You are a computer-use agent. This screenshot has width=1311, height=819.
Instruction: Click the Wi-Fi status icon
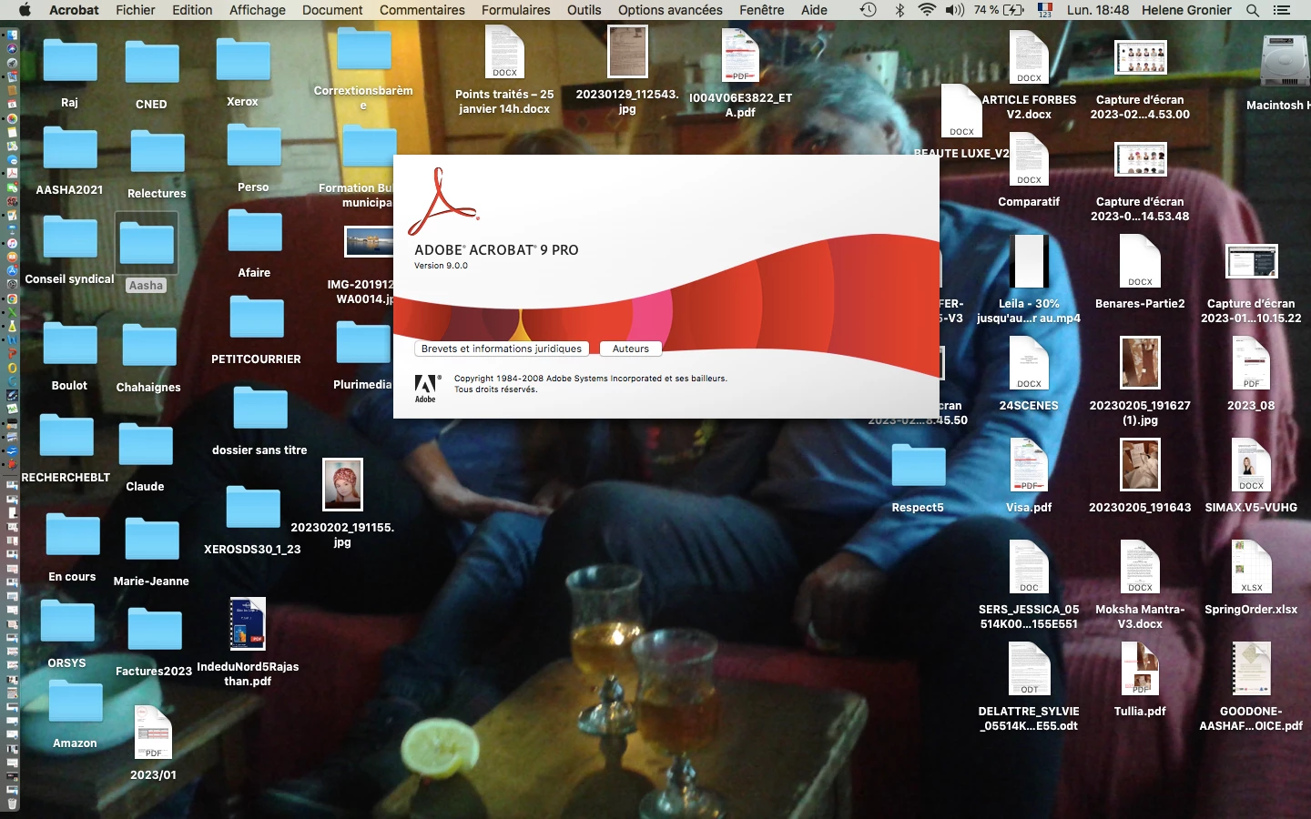point(927,10)
